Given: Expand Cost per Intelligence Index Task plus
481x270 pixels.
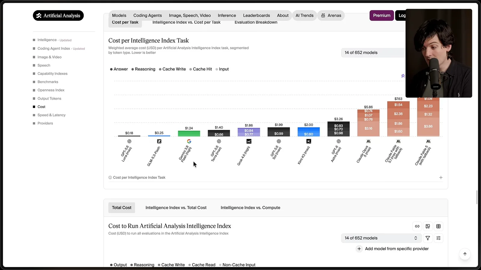Looking at the screenshot, I should (441, 178).
